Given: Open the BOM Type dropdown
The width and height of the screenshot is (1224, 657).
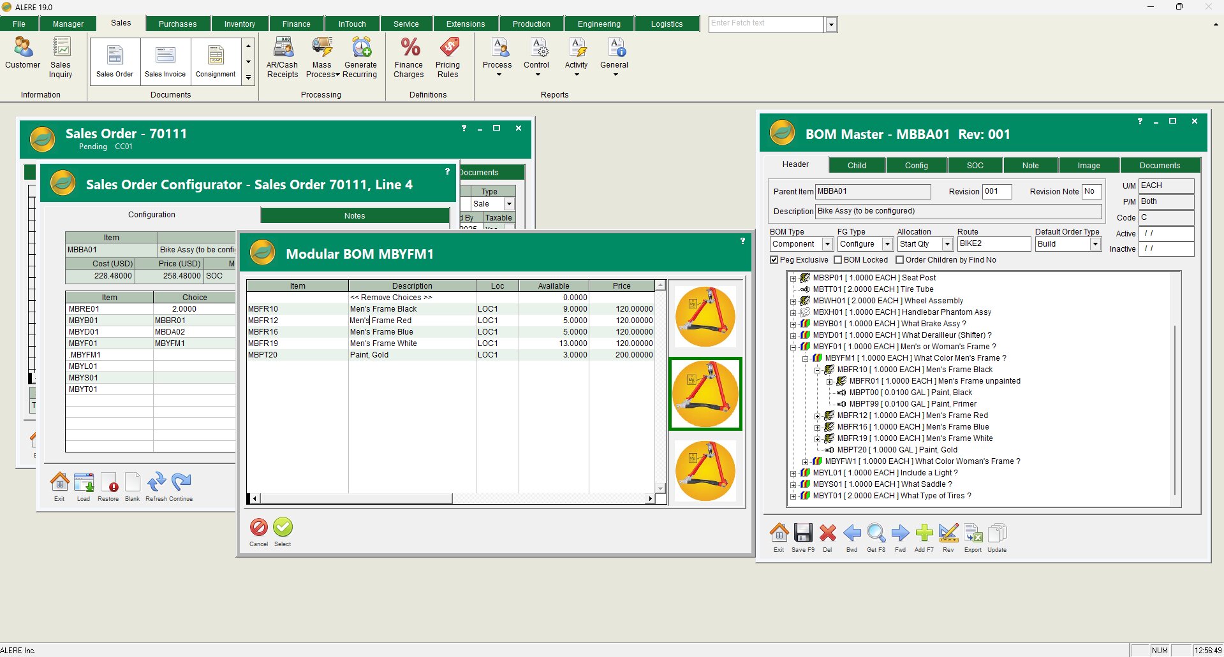Looking at the screenshot, I should pos(827,244).
